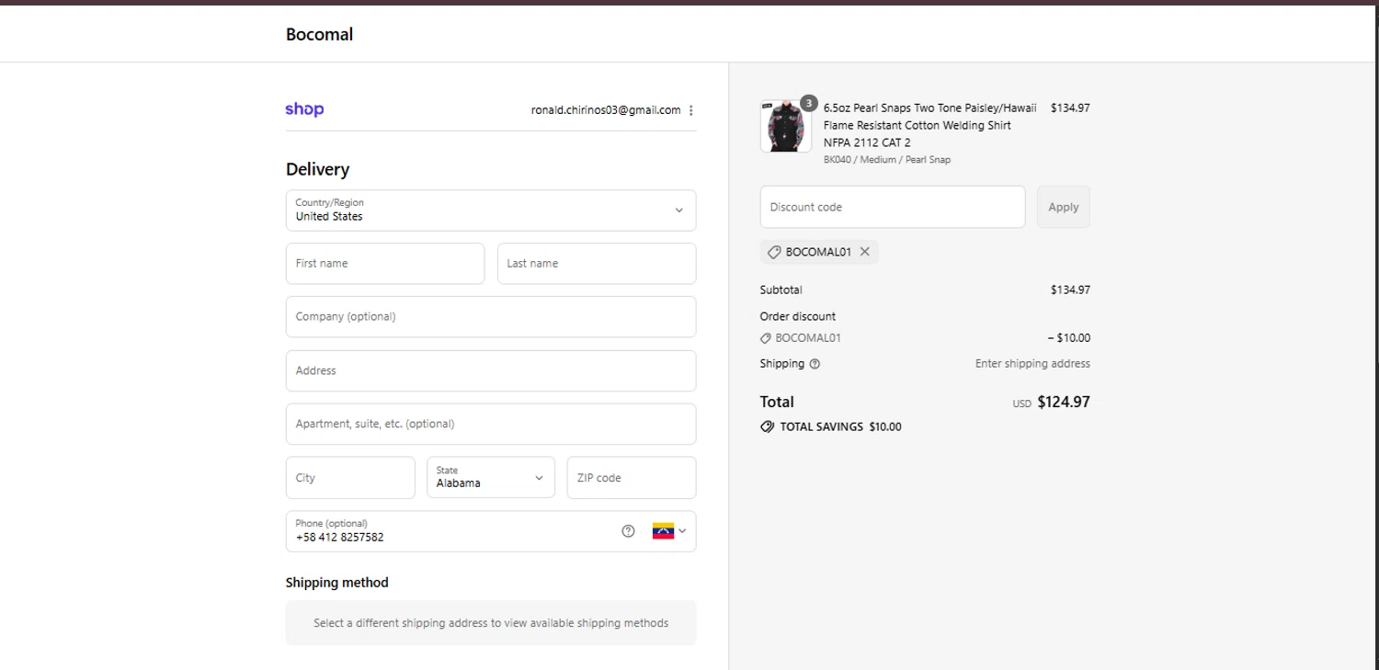Focus the Address field
Image resolution: width=1379 pixels, height=670 pixels.
coord(491,371)
